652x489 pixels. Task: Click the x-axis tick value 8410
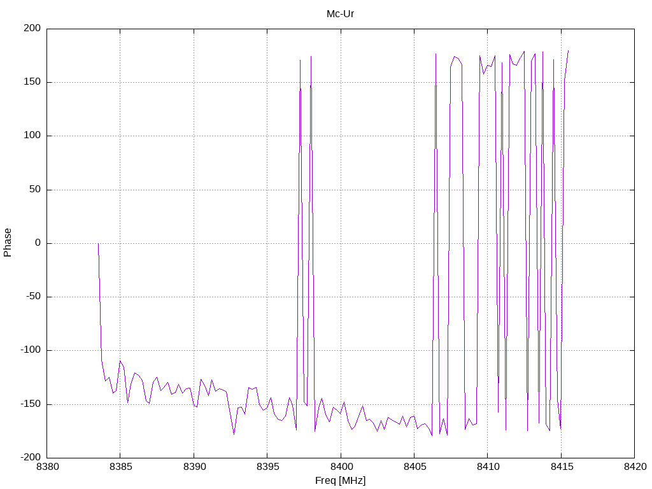pos(488,467)
